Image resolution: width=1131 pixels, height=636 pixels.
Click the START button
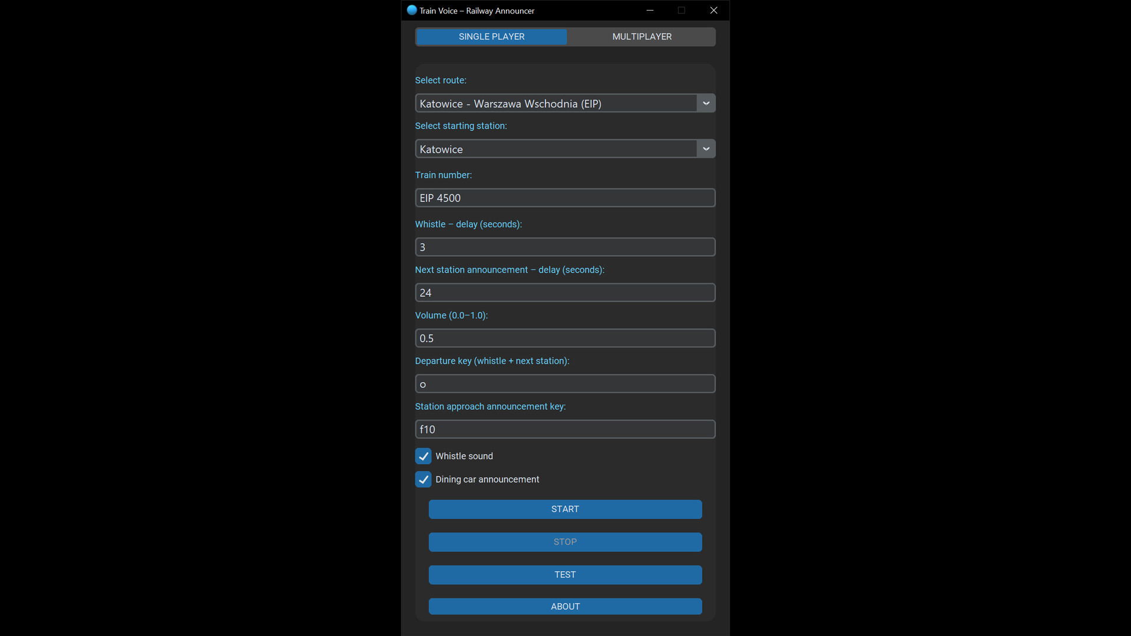[565, 509]
